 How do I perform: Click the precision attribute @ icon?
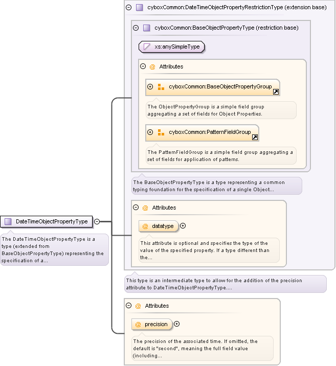point(138,324)
